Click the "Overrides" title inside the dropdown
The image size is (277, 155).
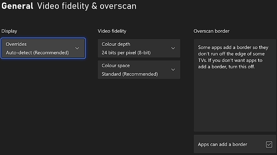[16, 44]
